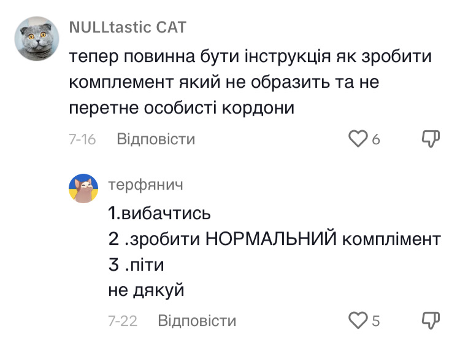Screen dimensions: 460x337
Task: Reply to NULLtastic CAT using Відповісти
Action: 156,139
